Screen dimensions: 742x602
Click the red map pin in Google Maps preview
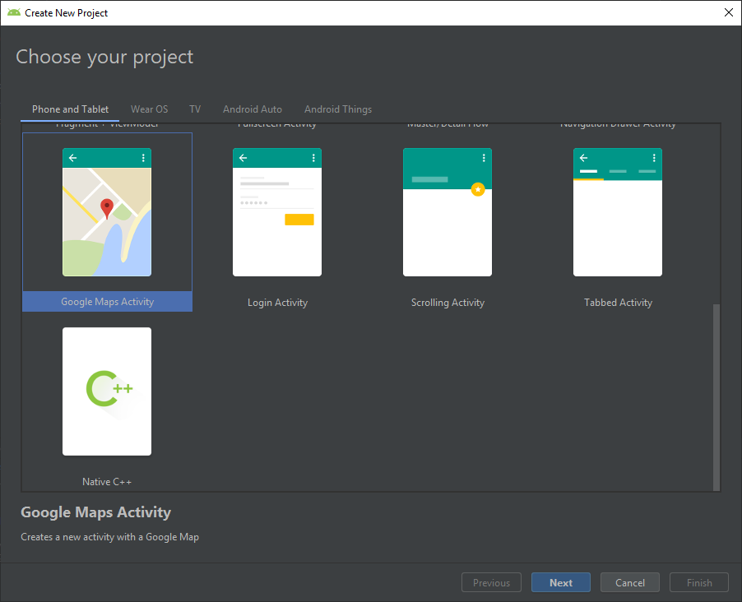point(106,208)
